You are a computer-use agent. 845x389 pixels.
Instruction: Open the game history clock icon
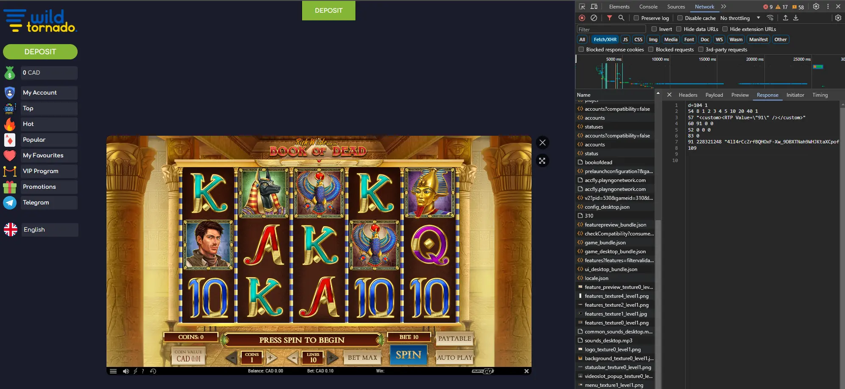153,371
